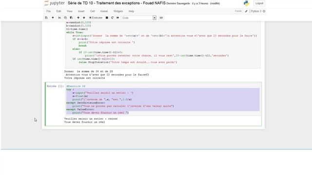Open the Help menu
This screenshot has width=312, height=175.
(x=131, y=11)
